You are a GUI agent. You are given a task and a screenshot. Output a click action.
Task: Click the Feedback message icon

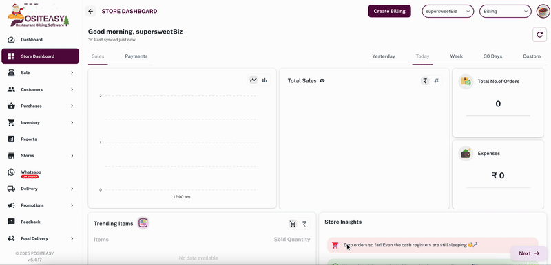tap(11, 222)
